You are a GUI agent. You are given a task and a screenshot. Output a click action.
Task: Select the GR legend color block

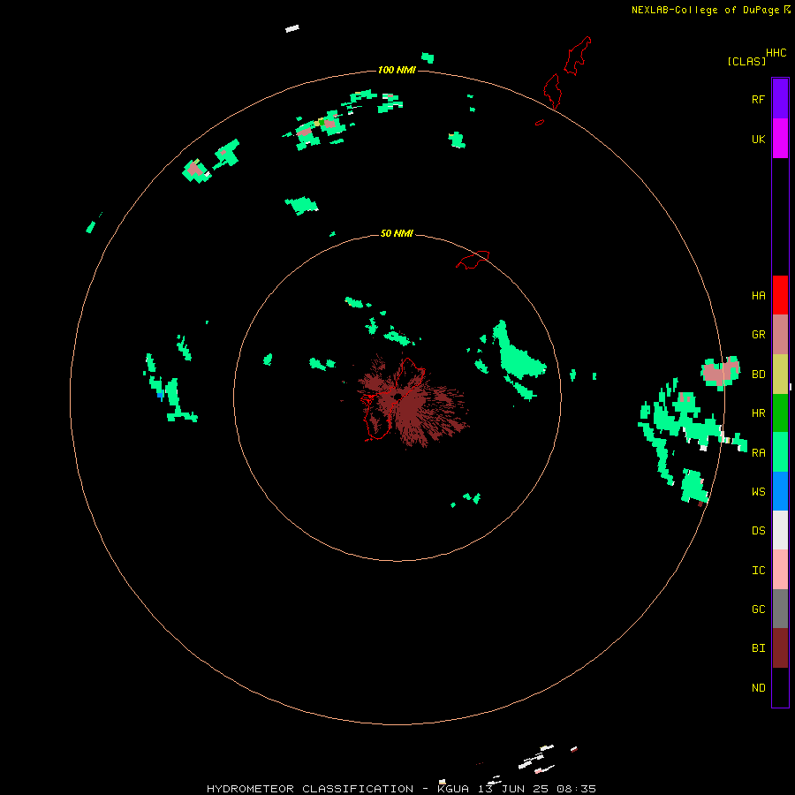click(x=780, y=335)
